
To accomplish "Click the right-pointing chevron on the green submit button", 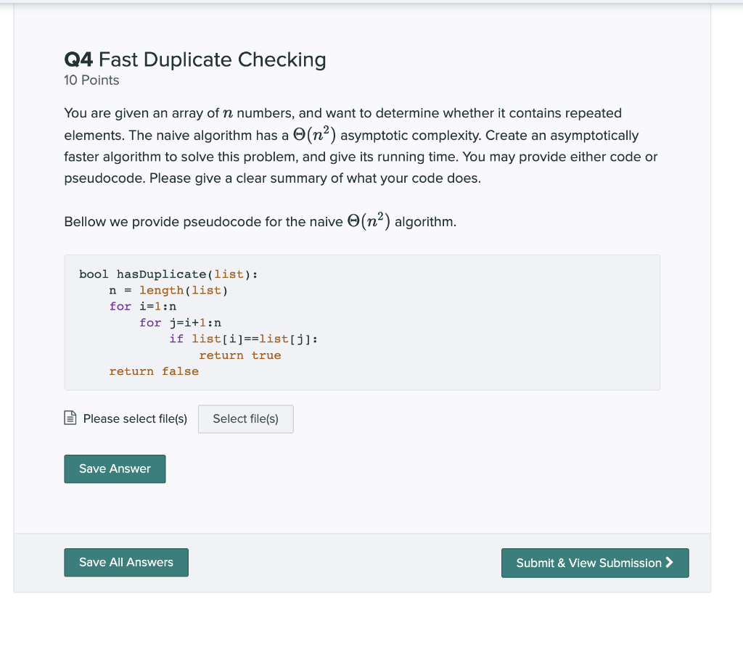I will tap(670, 563).
